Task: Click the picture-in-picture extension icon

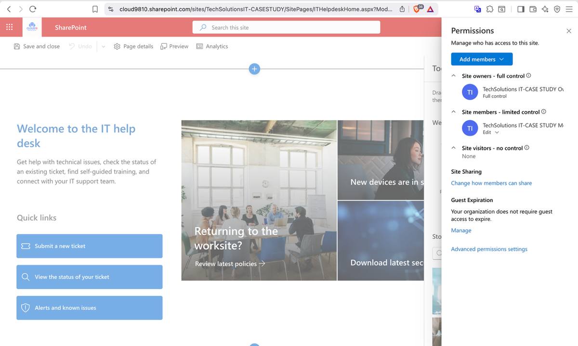Action: [x=502, y=9]
